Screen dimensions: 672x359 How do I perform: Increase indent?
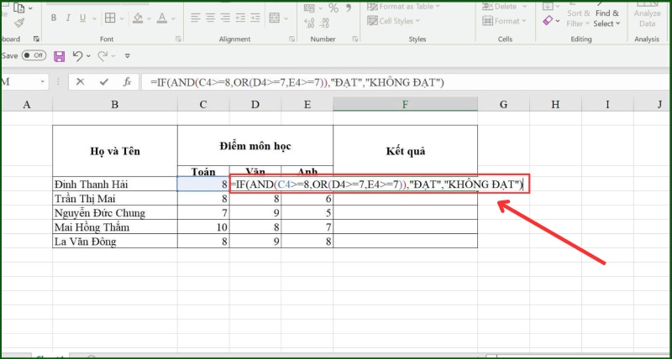[255, 18]
